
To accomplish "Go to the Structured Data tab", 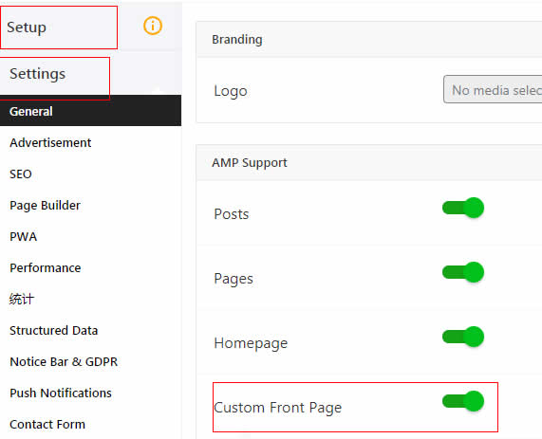I will click(x=53, y=331).
